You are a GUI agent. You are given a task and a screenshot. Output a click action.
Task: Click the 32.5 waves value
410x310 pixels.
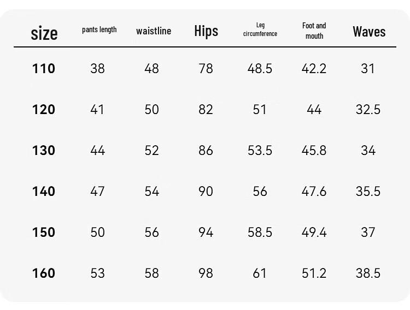click(x=368, y=109)
